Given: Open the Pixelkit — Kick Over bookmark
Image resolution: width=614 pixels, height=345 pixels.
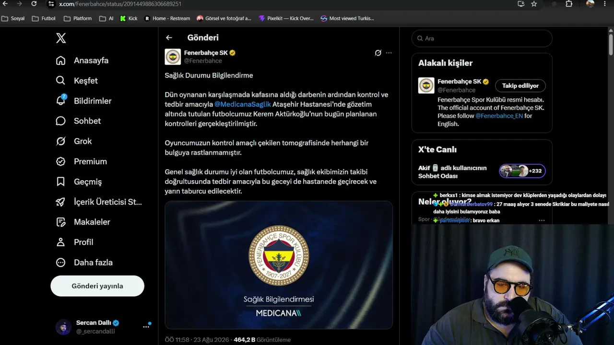Looking at the screenshot, I should [x=286, y=19].
